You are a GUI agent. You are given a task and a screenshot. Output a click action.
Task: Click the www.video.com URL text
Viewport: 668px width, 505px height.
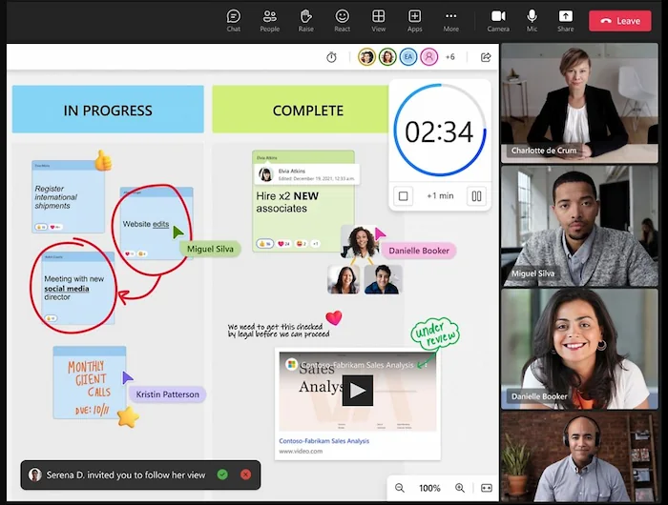coord(301,451)
